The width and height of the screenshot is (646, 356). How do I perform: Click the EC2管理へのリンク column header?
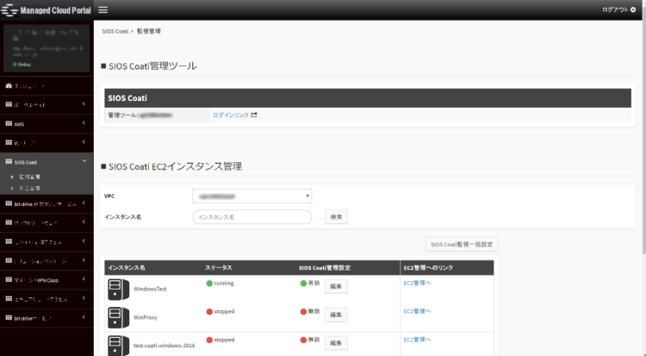coord(428,268)
